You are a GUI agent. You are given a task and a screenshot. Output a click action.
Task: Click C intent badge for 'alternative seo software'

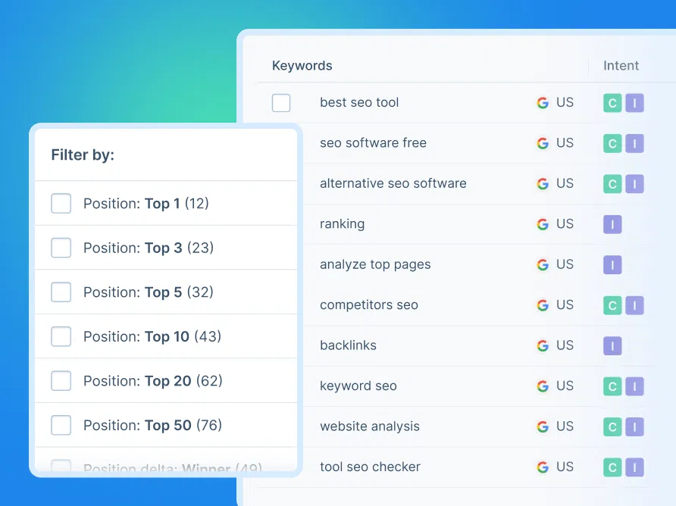[x=612, y=184]
